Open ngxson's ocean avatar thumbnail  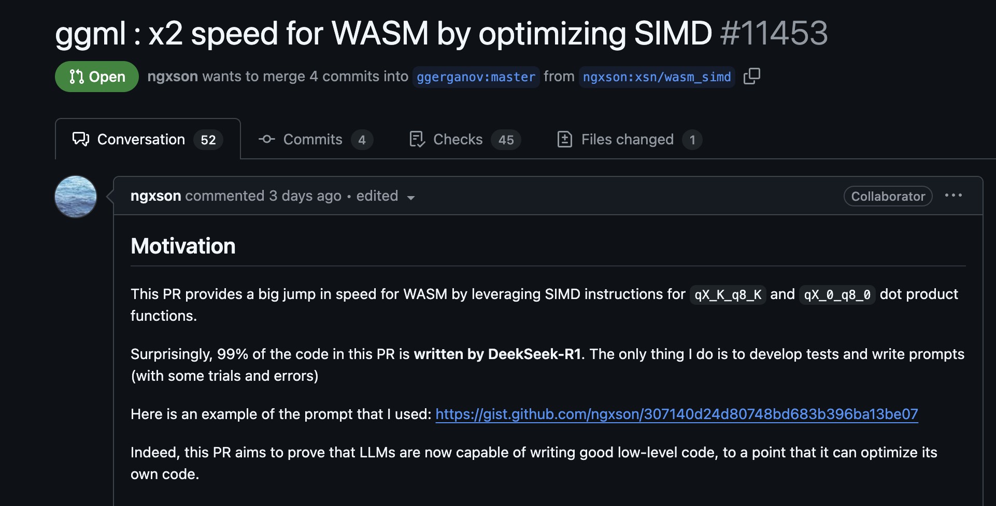(76, 197)
